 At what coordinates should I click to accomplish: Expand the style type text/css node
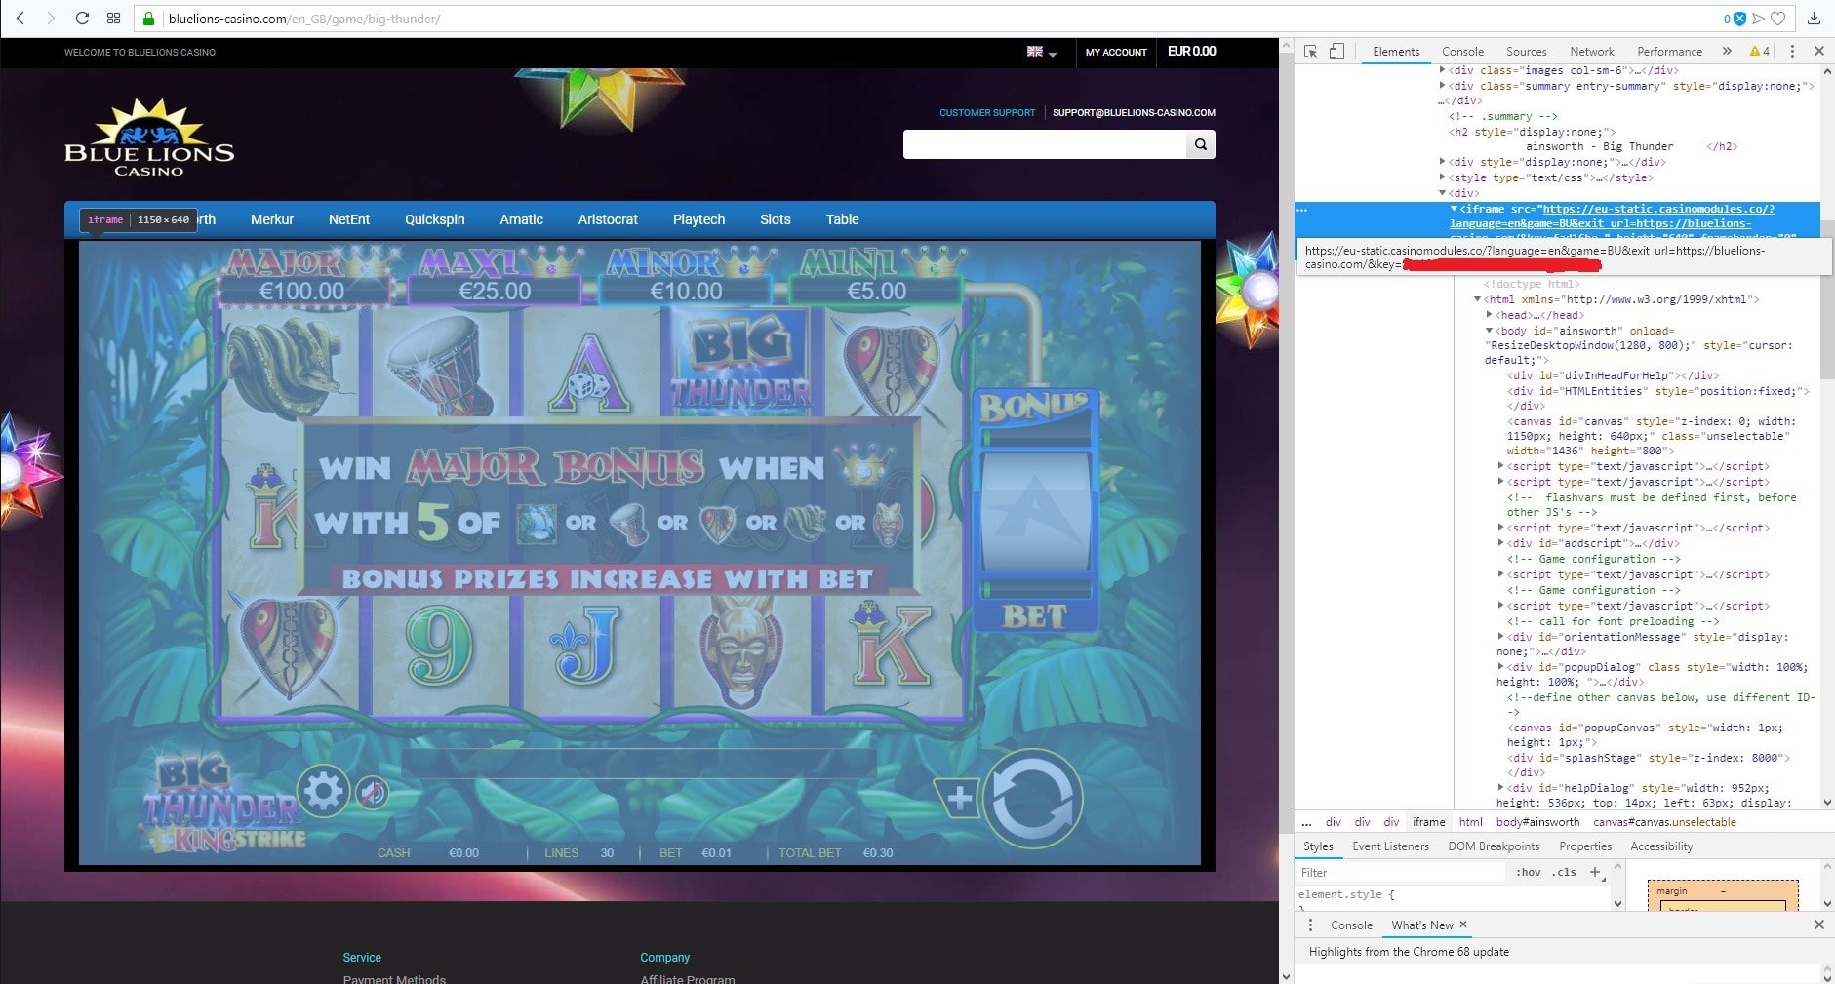pos(1443,177)
